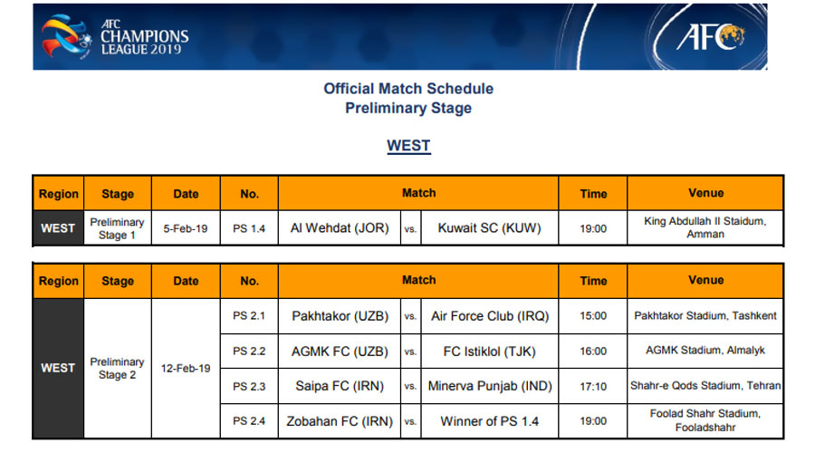Select the Official Match Schedule title
This screenshot has width=815, height=453.
[408, 89]
